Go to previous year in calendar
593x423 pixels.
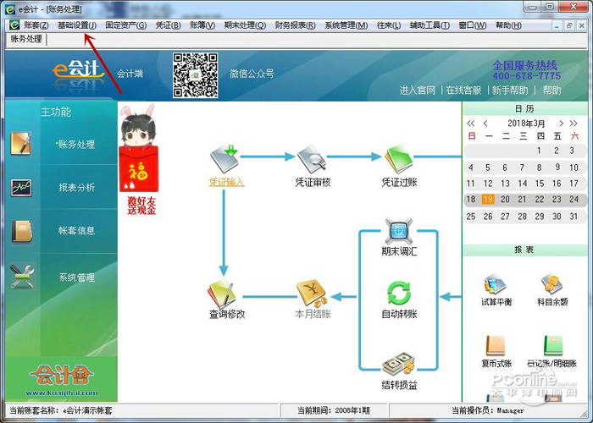tap(470, 124)
